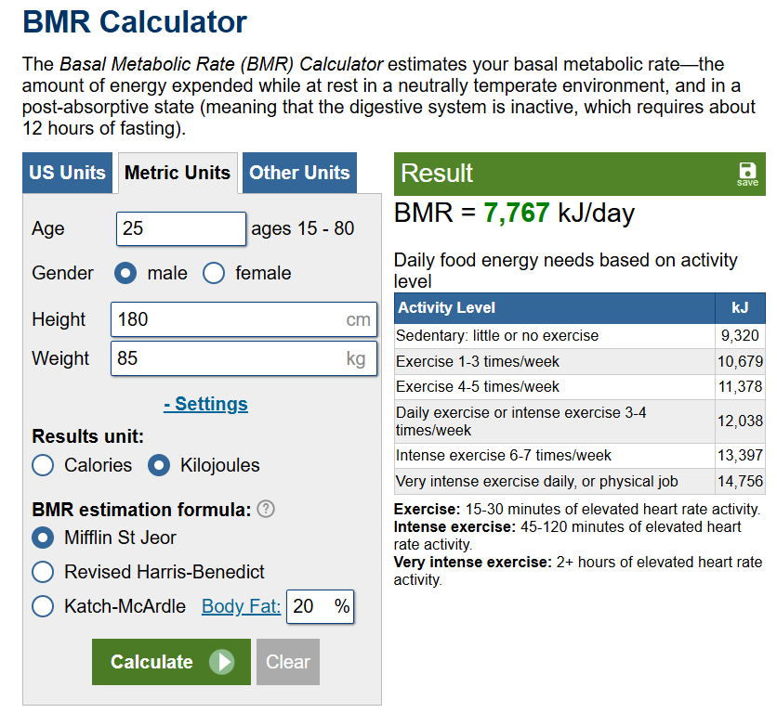Collapse the Settings section

tap(205, 404)
